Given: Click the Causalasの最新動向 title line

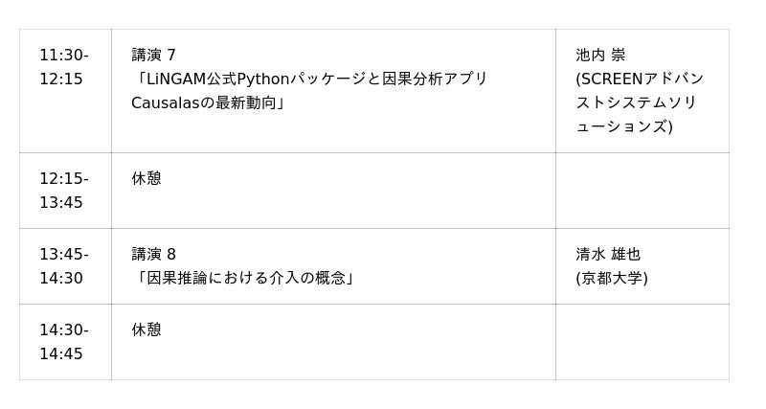Looking at the screenshot, I should [208, 102].
